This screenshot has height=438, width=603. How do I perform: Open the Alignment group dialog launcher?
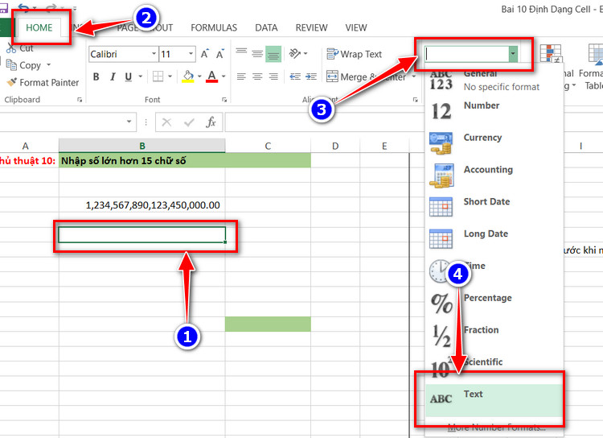[416, 100]
